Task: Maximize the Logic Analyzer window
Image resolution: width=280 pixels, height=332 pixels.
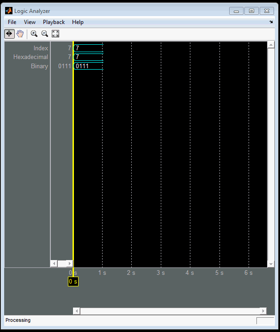Action: (251, 11)
